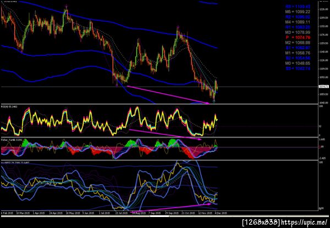Click the RSI(4) indicator label
Image resolution: width=330 pixels, height=228 pixels.
9,107
